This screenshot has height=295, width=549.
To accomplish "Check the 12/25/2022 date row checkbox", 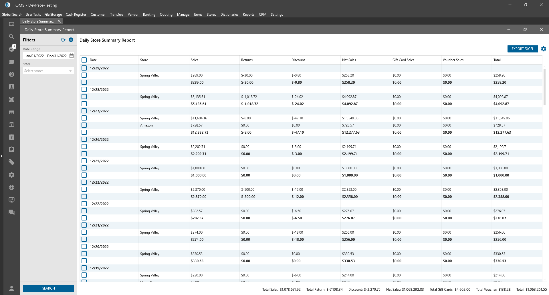I will pos(84,161).
